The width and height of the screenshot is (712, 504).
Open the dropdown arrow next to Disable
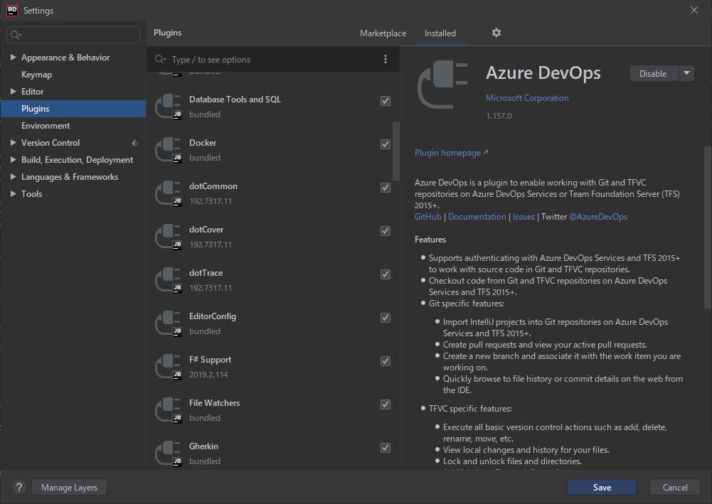click(686, 73)
